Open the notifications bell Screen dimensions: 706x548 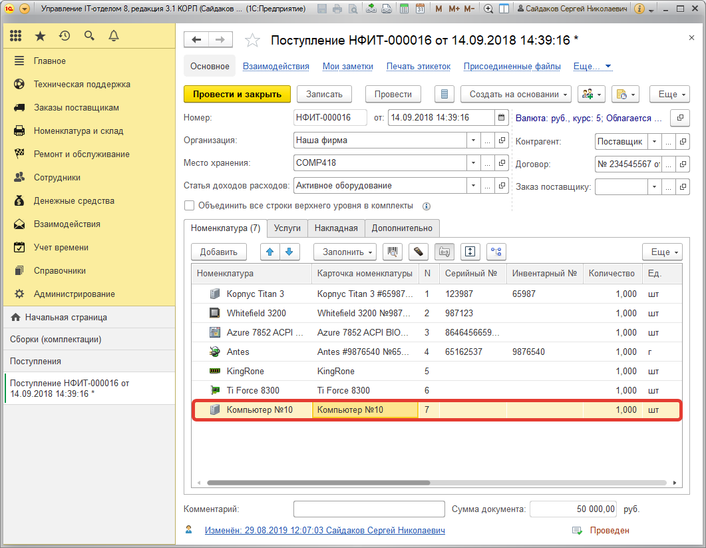point(114,36)
